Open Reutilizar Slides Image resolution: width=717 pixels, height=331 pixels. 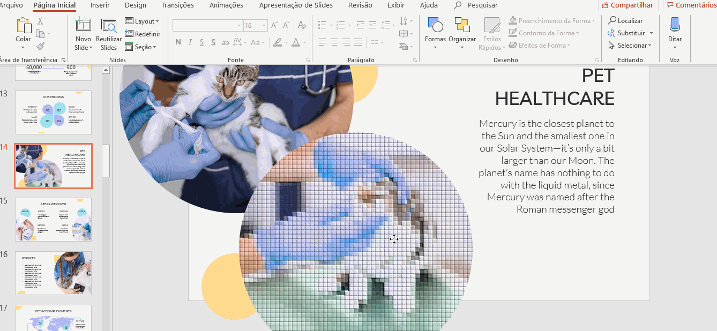click(x=109, y=34)
